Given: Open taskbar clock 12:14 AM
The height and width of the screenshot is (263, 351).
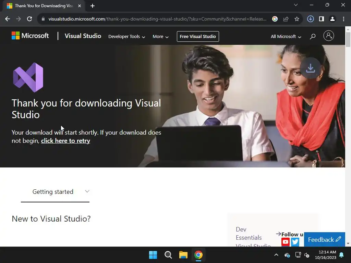Looking at the screenshot, I should tap(326, 255).
